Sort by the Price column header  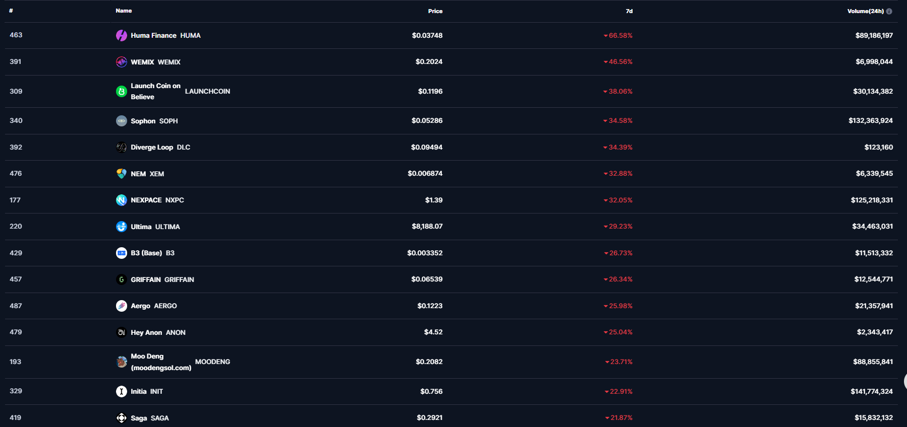(435, 11)
